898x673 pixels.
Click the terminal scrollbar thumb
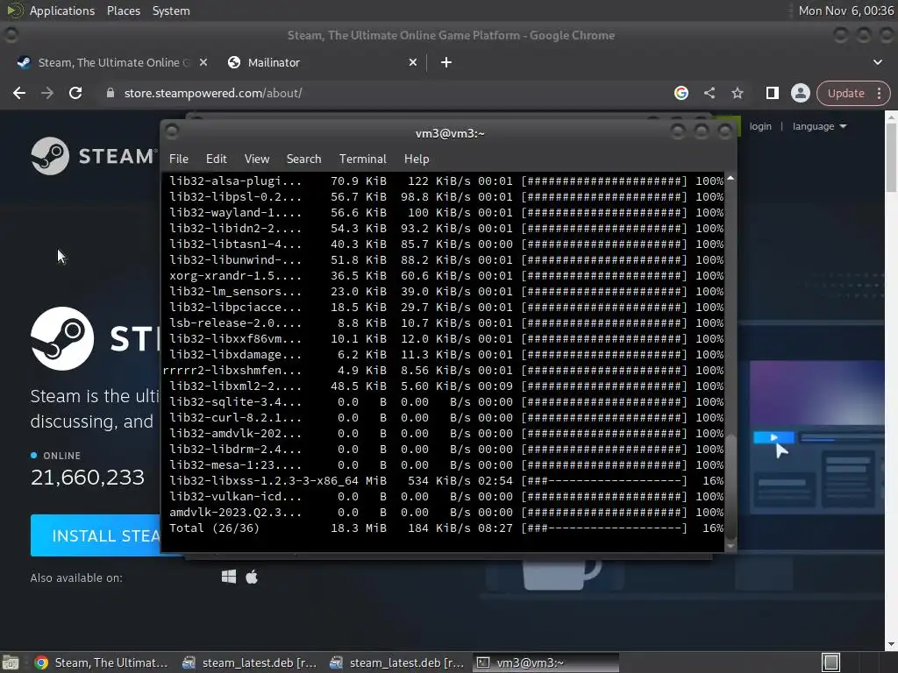pos(731,485)
